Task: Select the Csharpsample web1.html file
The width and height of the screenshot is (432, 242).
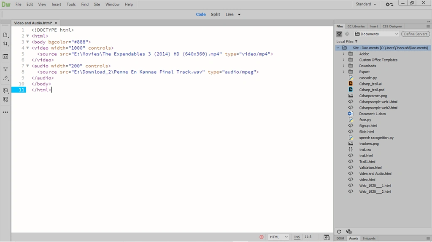Action: coord(378,102)
